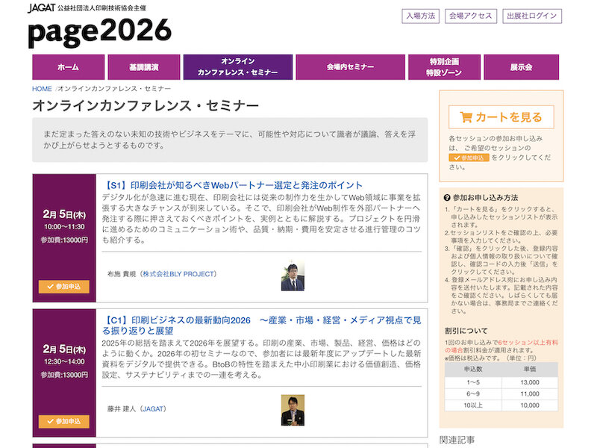Open the 基調講演 navigation tab
This screenshot has width=597, height=448.
click(x=143, y=67)
